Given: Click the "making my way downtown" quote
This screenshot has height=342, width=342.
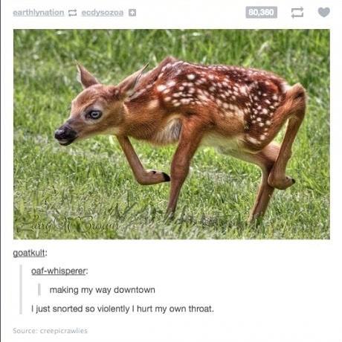Looking at the screenshot, I should click(102, 290).
